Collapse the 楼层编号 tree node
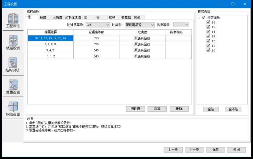The image size is (253, 159). pyautogui.click(x=199, y=18)
